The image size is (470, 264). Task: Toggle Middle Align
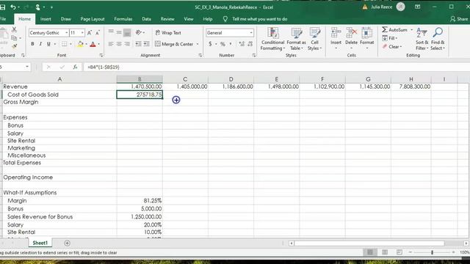(x=119, y=32)
